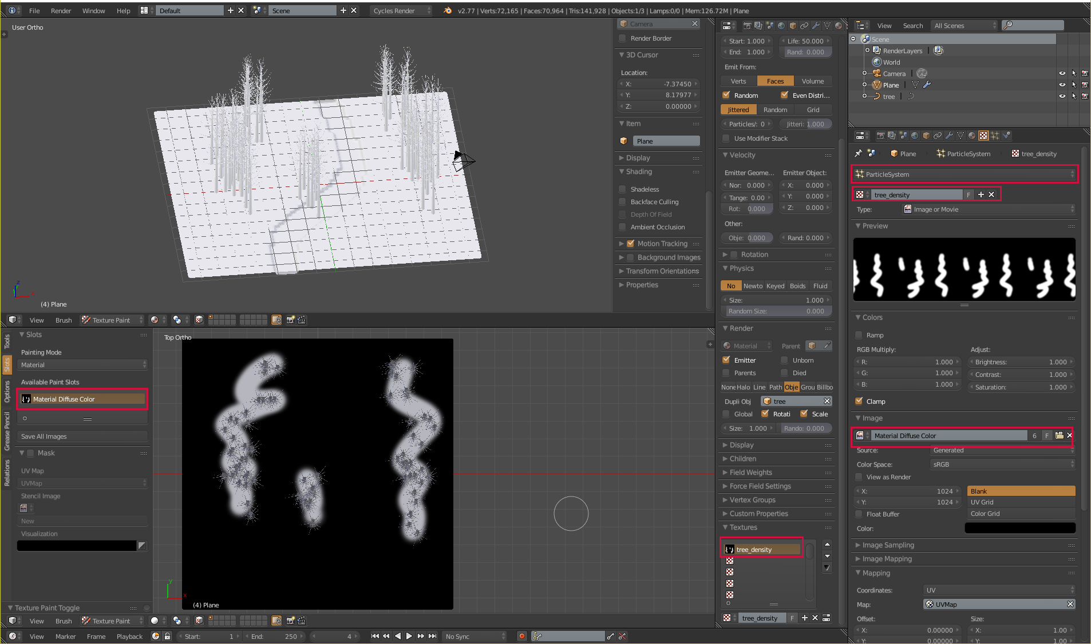Choose the Grid distribution option
1091x644 pixels.
[x=813, y=109]
